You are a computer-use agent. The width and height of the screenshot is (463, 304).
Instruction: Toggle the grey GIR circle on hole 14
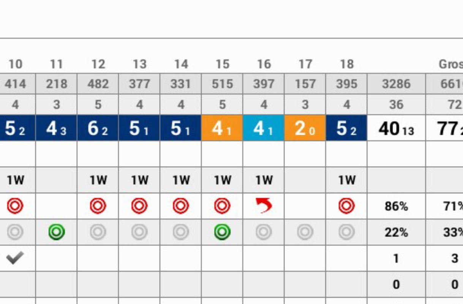(181, 232)
